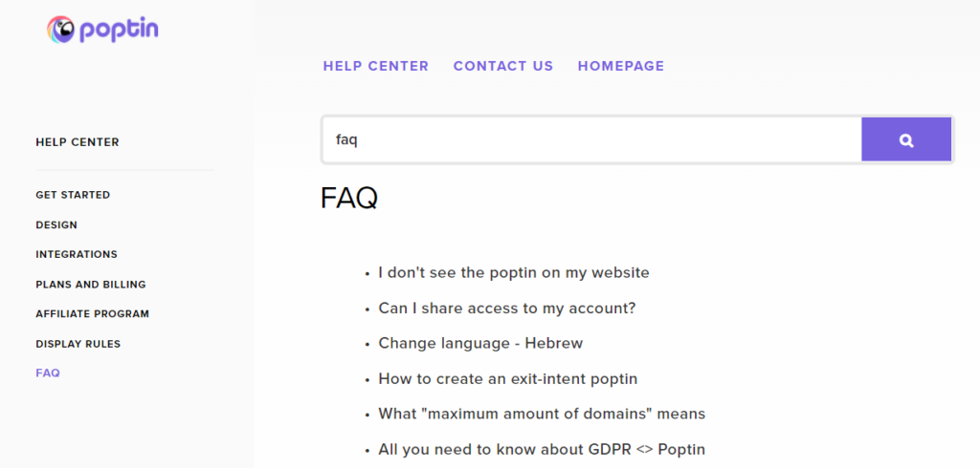Viewport: 980px width, 468px height.
Task: Open the Display Rules sidebar category
Action: click(x=78, y=344)
